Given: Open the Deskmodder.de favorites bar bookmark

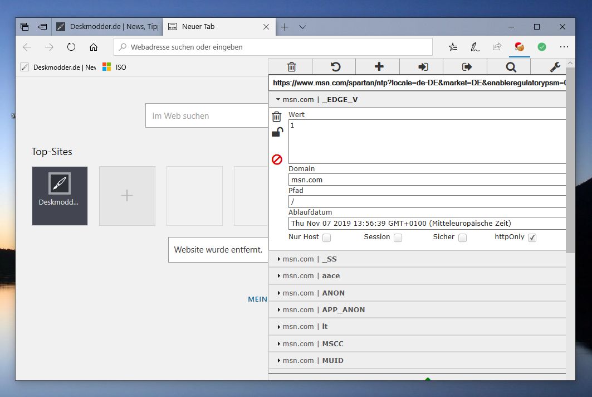Looking at the screenshot, I should (x=58, y=67).
